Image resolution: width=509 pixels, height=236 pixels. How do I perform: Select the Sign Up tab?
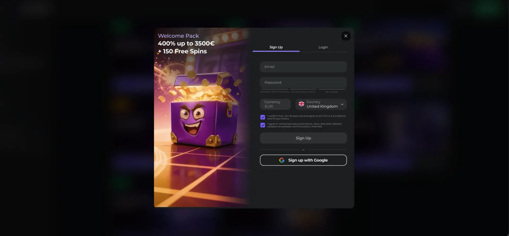(276, 47)
